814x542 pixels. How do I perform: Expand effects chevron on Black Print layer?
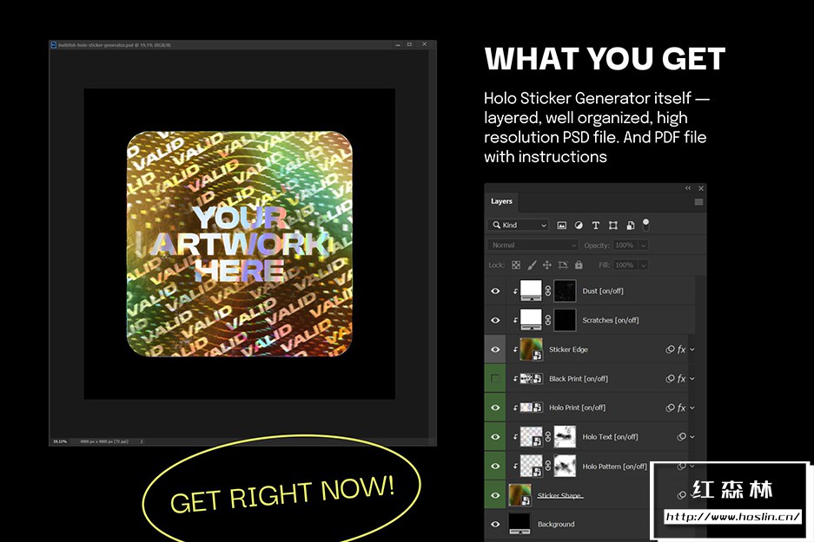tap(692, 379)
